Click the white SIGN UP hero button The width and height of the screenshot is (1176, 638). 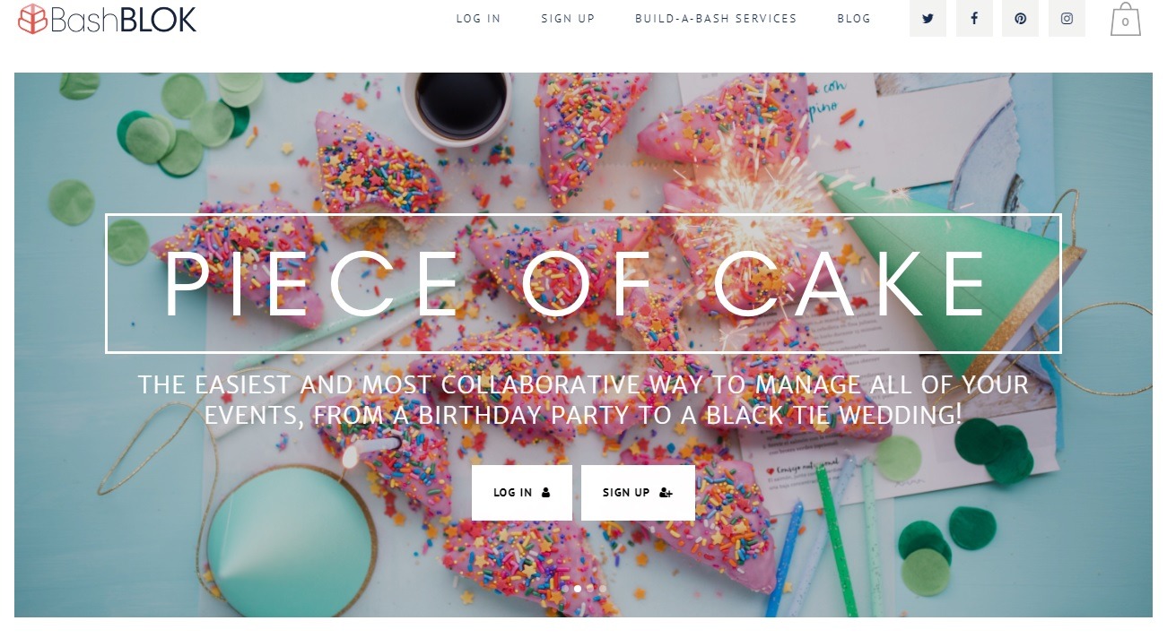coord(638,493)
